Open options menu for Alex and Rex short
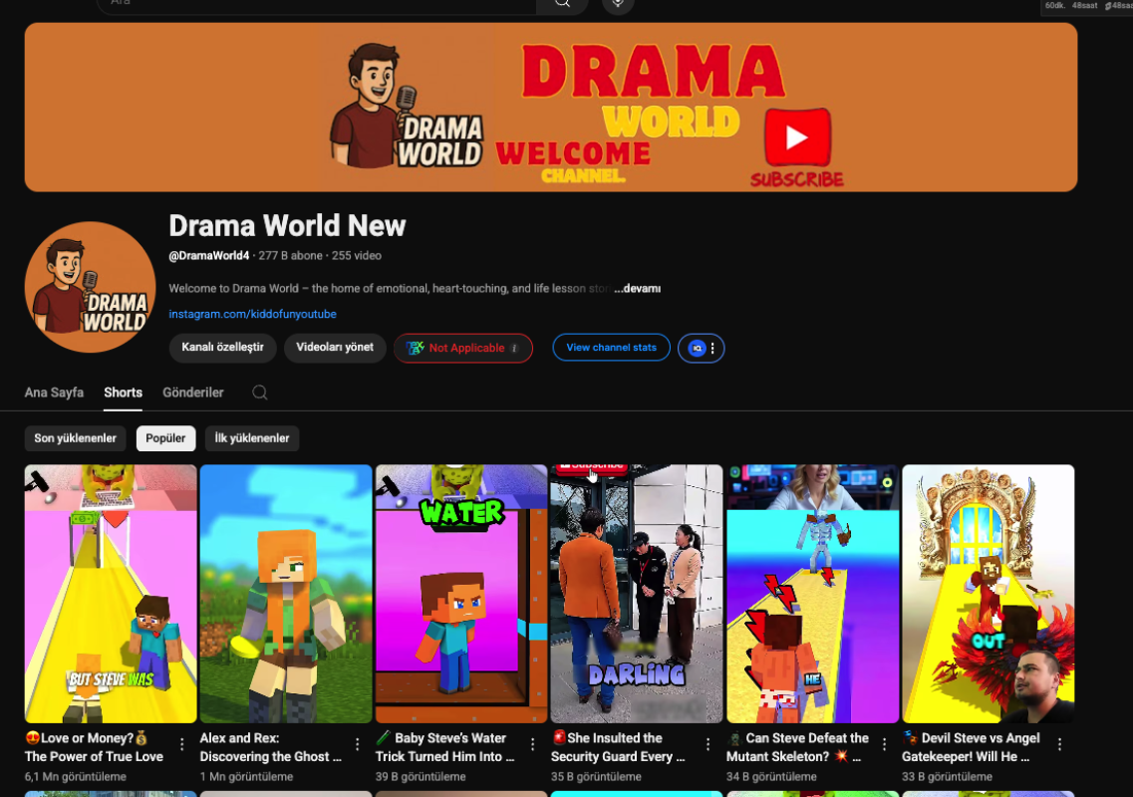Viewport: 1133px width, 797px height. [357, 744]
